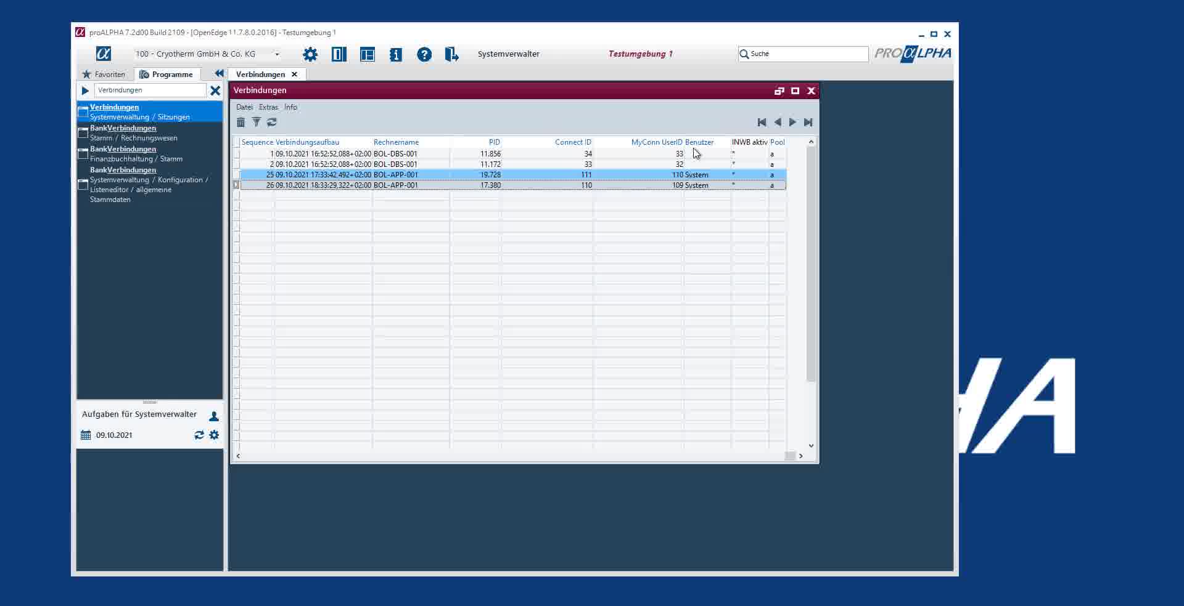The height and width of the screenshot is (606, 1184).
Task: Click the proALPHA alpha logo button
Action: click(x=104, y=54)
